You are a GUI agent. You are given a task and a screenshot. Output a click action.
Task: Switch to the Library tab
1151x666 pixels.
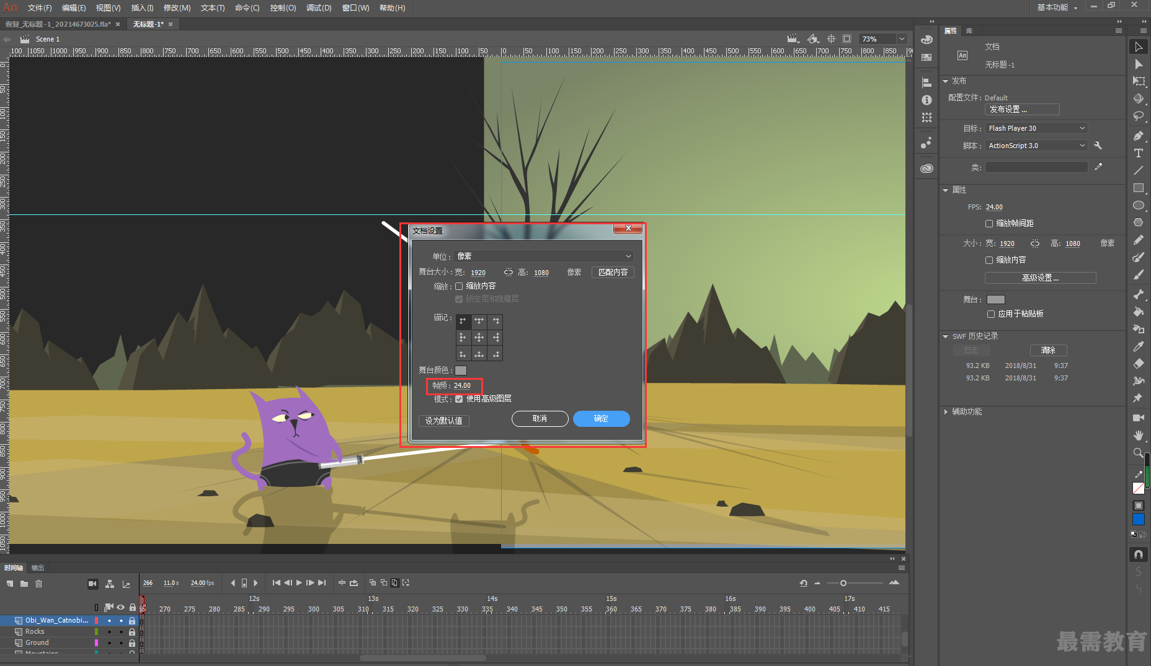pyautogui.click(x=969, y=31)
